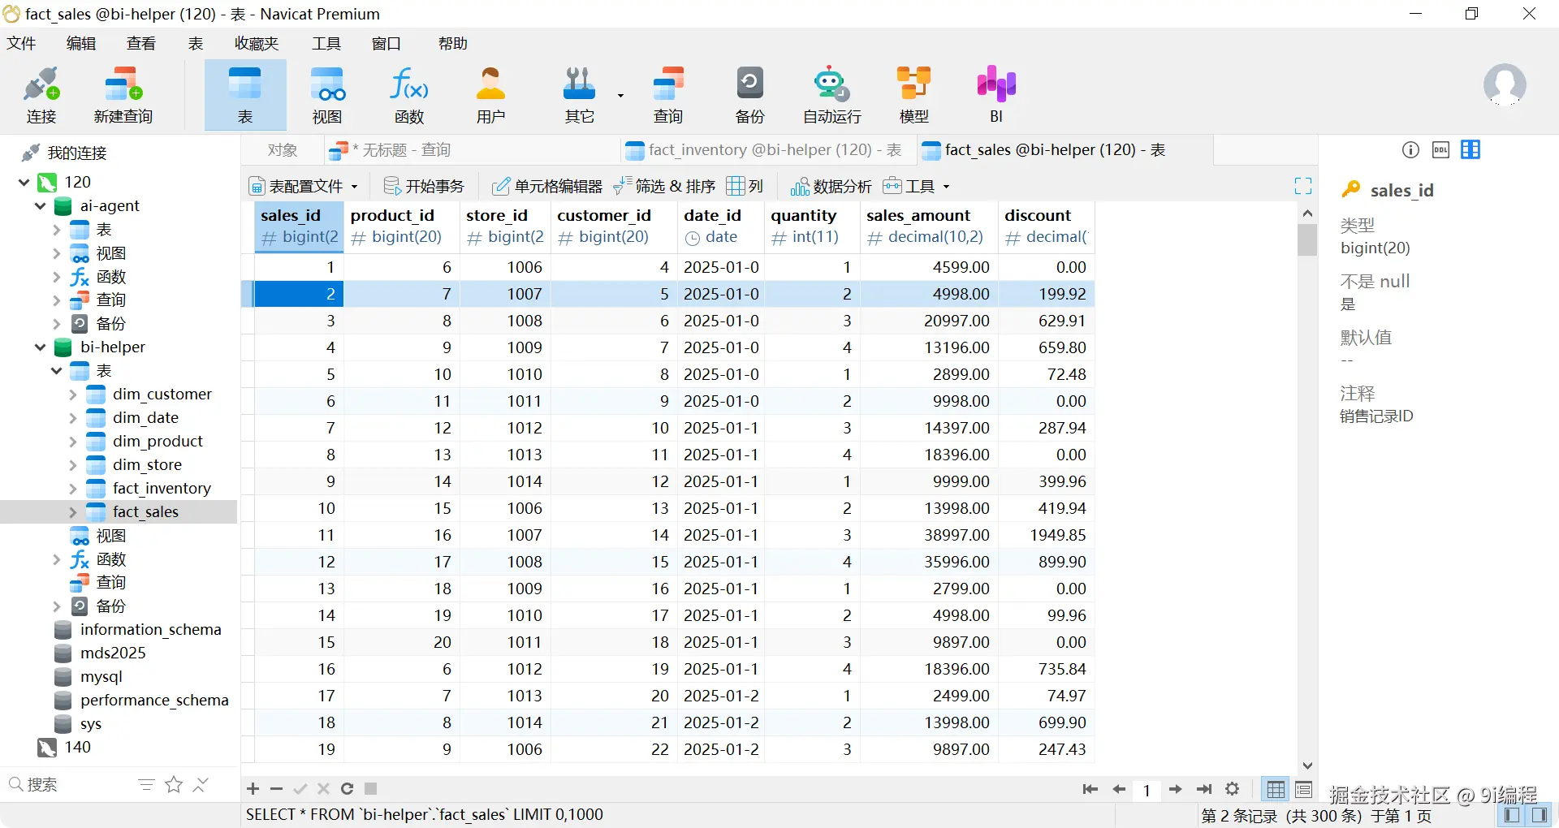Screen dimensions: 1559x828
Task: Open the 工具 dropdown in table toolbar
Action: pyautogui.click(x=916, y=186)
